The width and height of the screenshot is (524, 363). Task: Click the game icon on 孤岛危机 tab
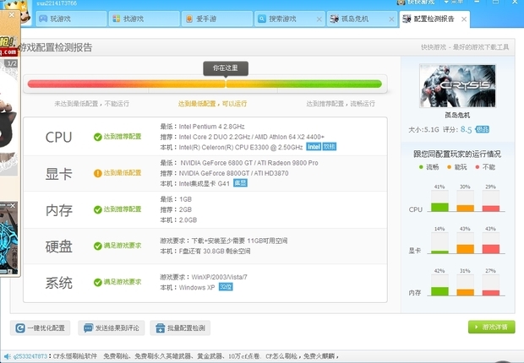point(334,19)
